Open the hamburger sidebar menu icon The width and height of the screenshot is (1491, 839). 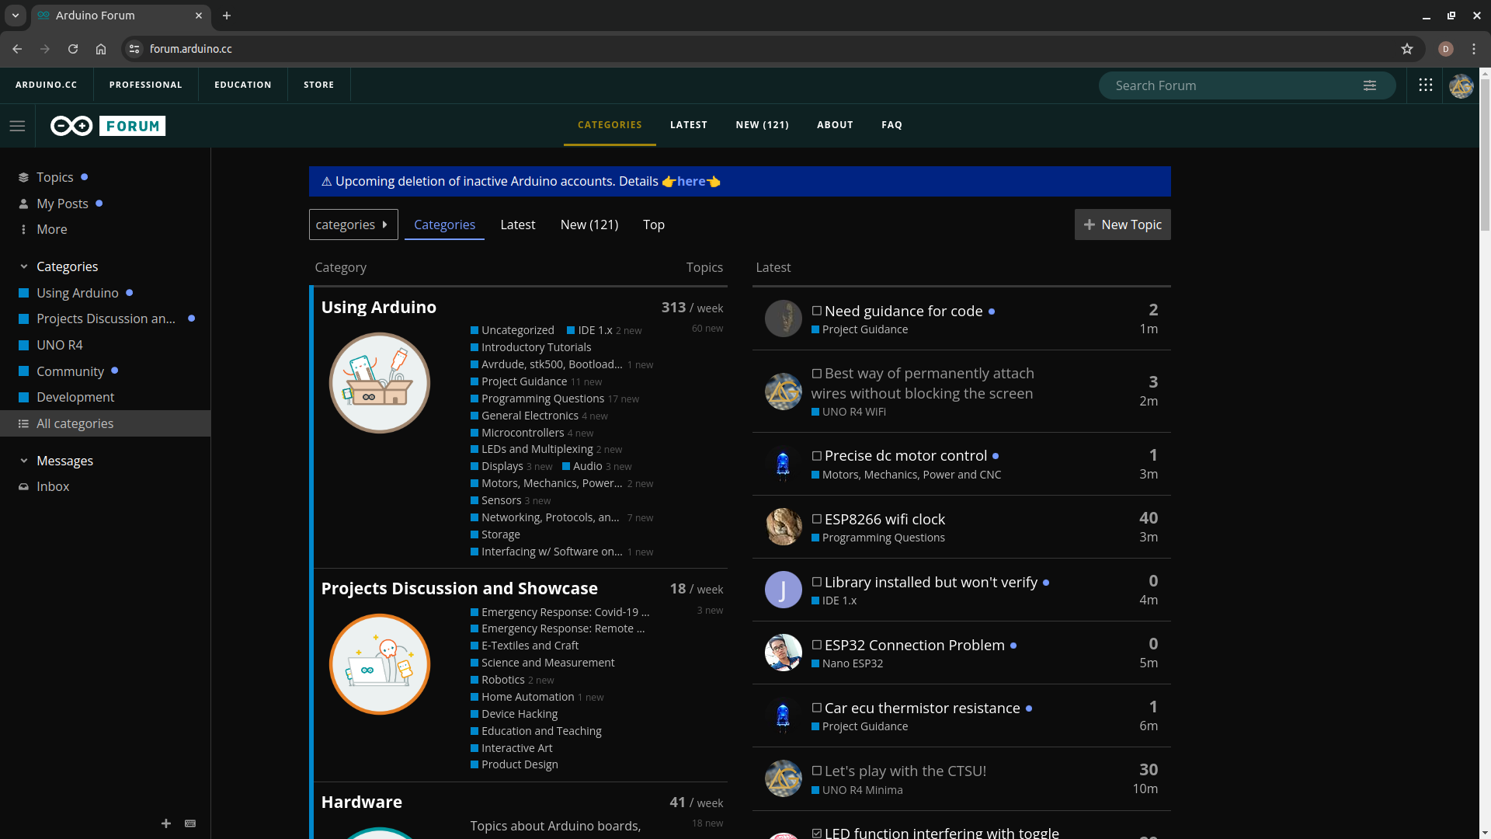17,126
